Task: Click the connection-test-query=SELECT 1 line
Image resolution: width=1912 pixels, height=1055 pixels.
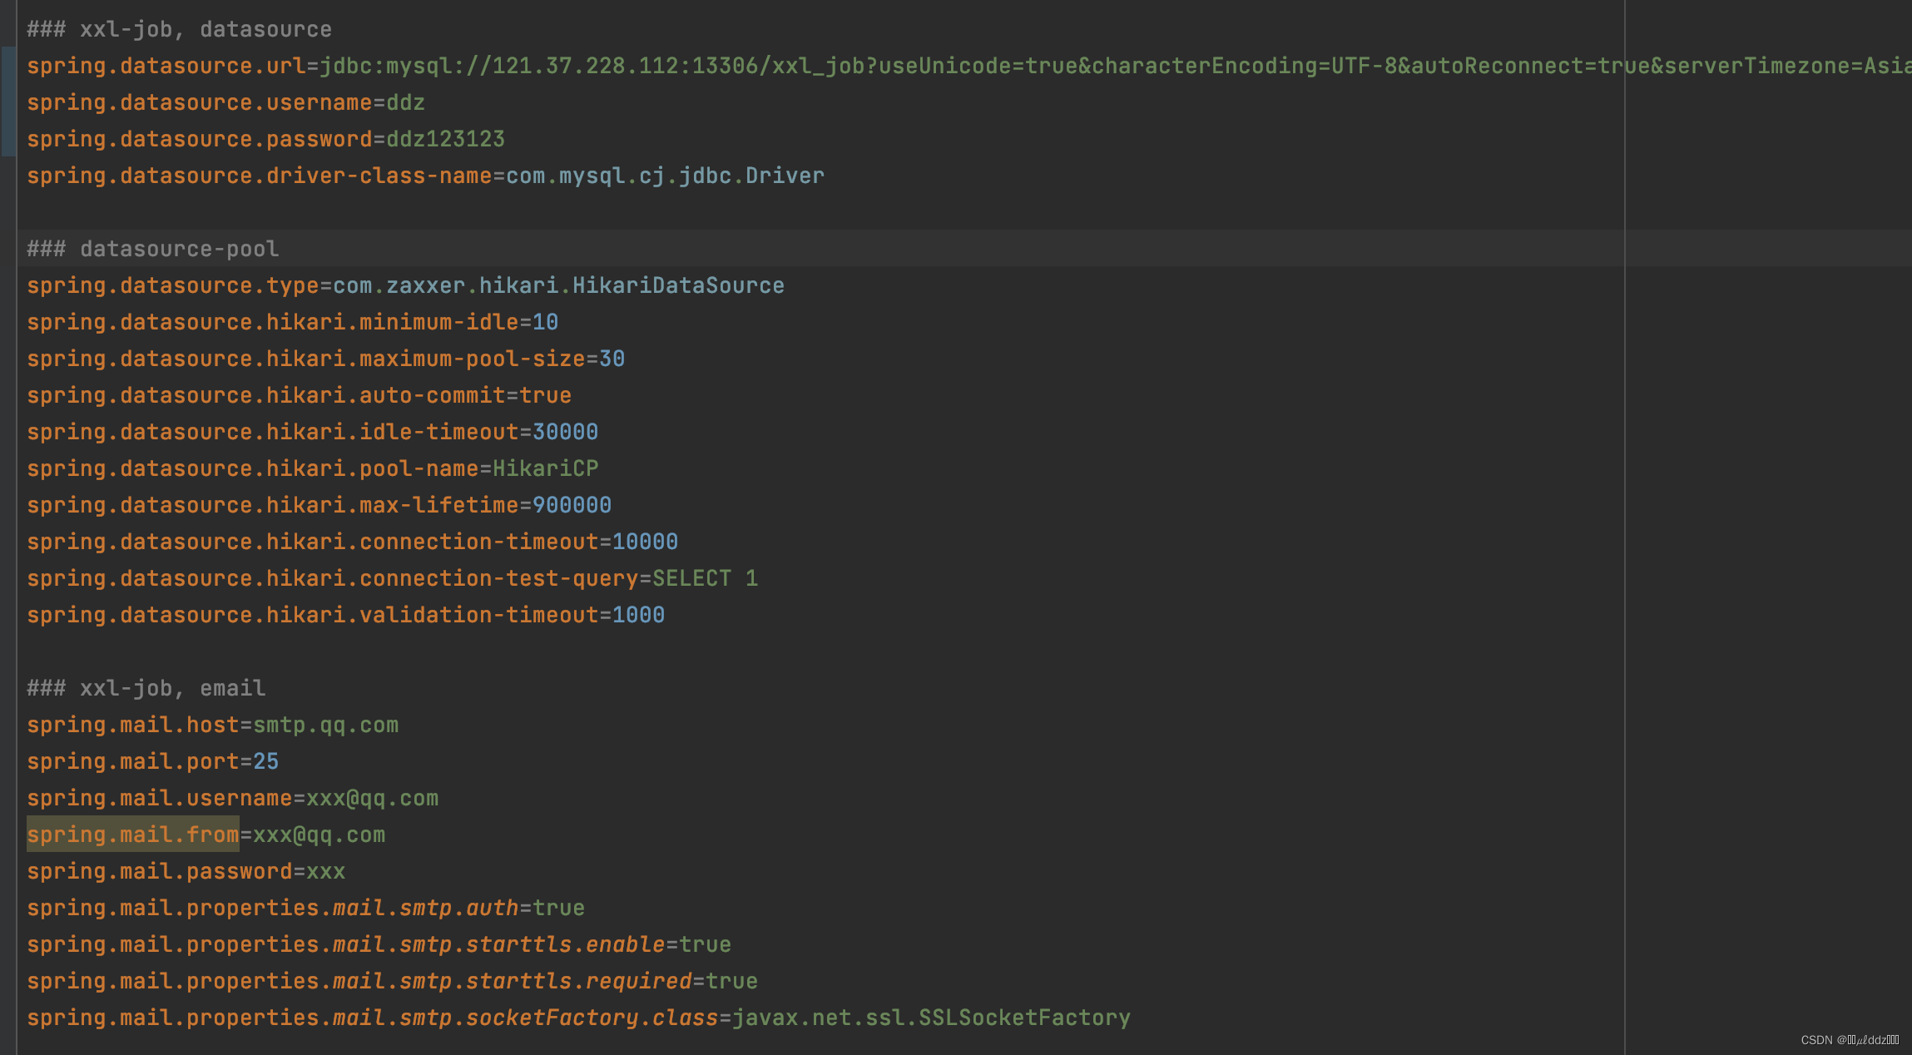Action: (392, 579)
